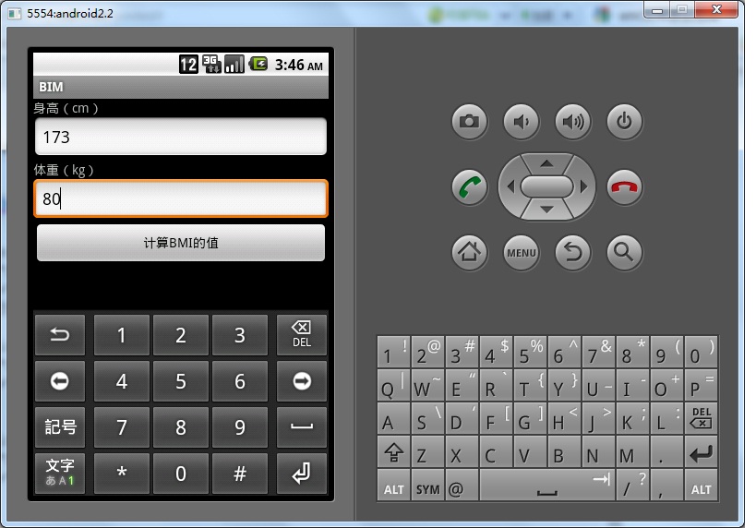Click the Q key on hardware keyboard
The image size is (756, 528).
click(394, 385)
